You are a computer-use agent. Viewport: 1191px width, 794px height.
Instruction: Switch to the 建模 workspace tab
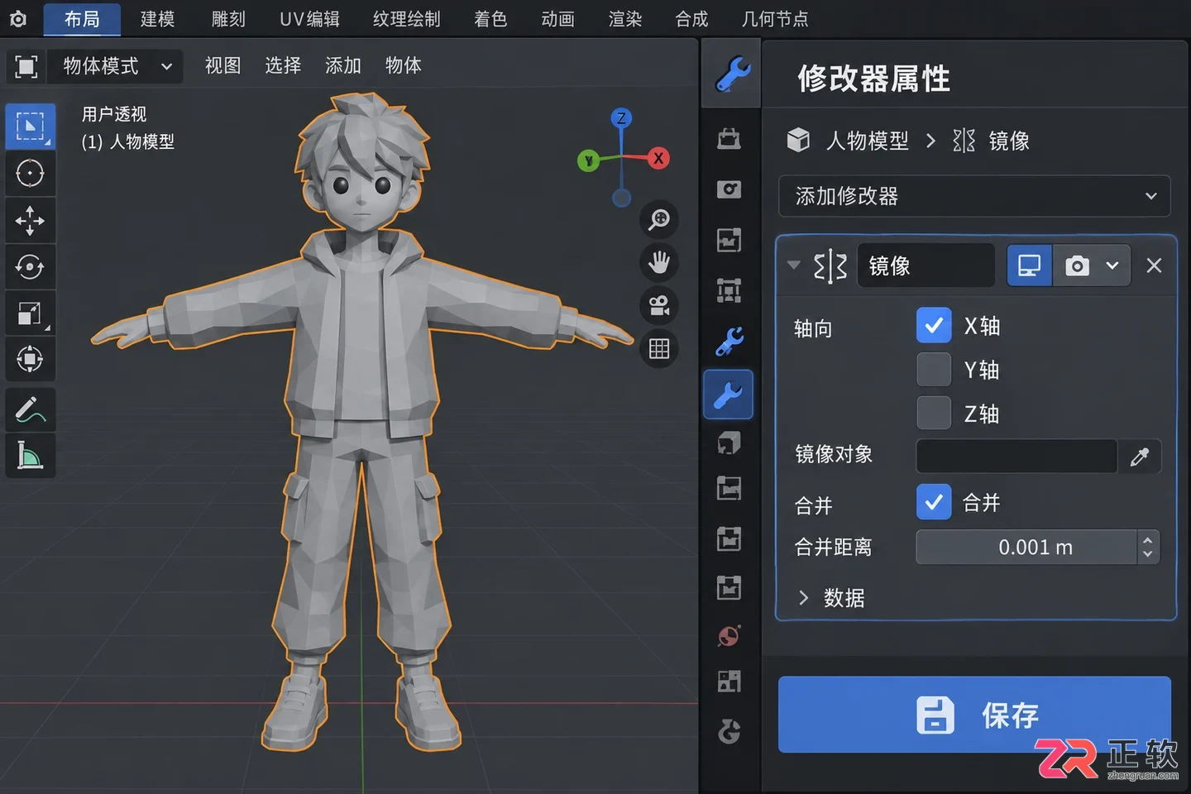click(157, 19)
